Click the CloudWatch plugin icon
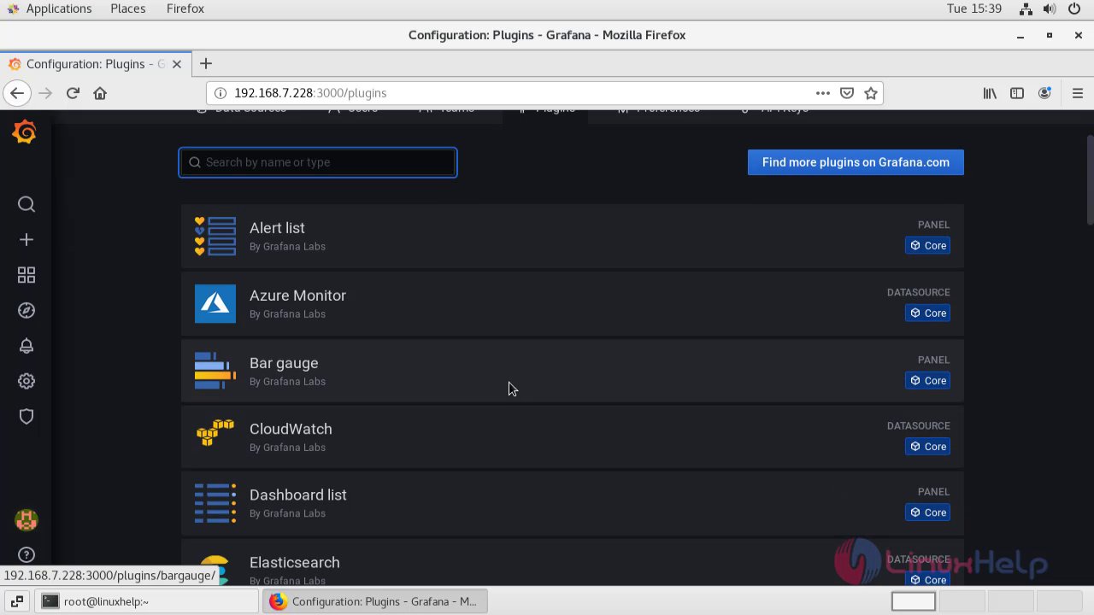The height and width of the screenshot is (615, 1094). click(x=215, y=432)
